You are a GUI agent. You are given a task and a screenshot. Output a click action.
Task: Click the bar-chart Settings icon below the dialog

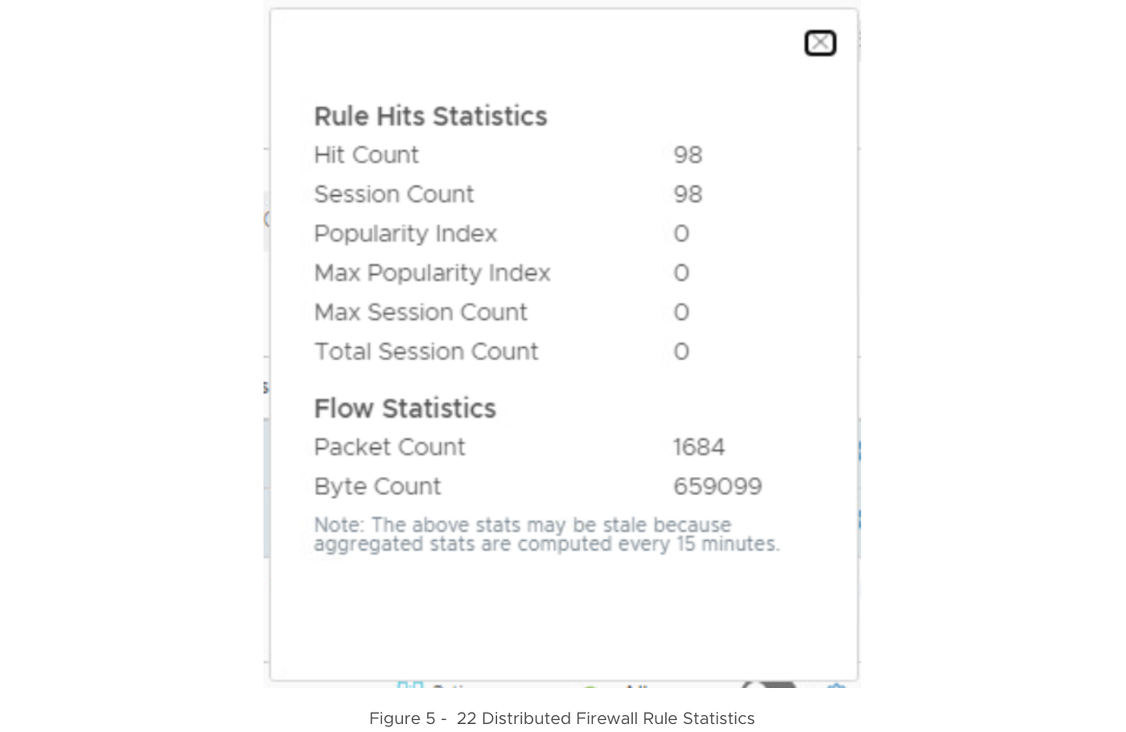[410, 685]
